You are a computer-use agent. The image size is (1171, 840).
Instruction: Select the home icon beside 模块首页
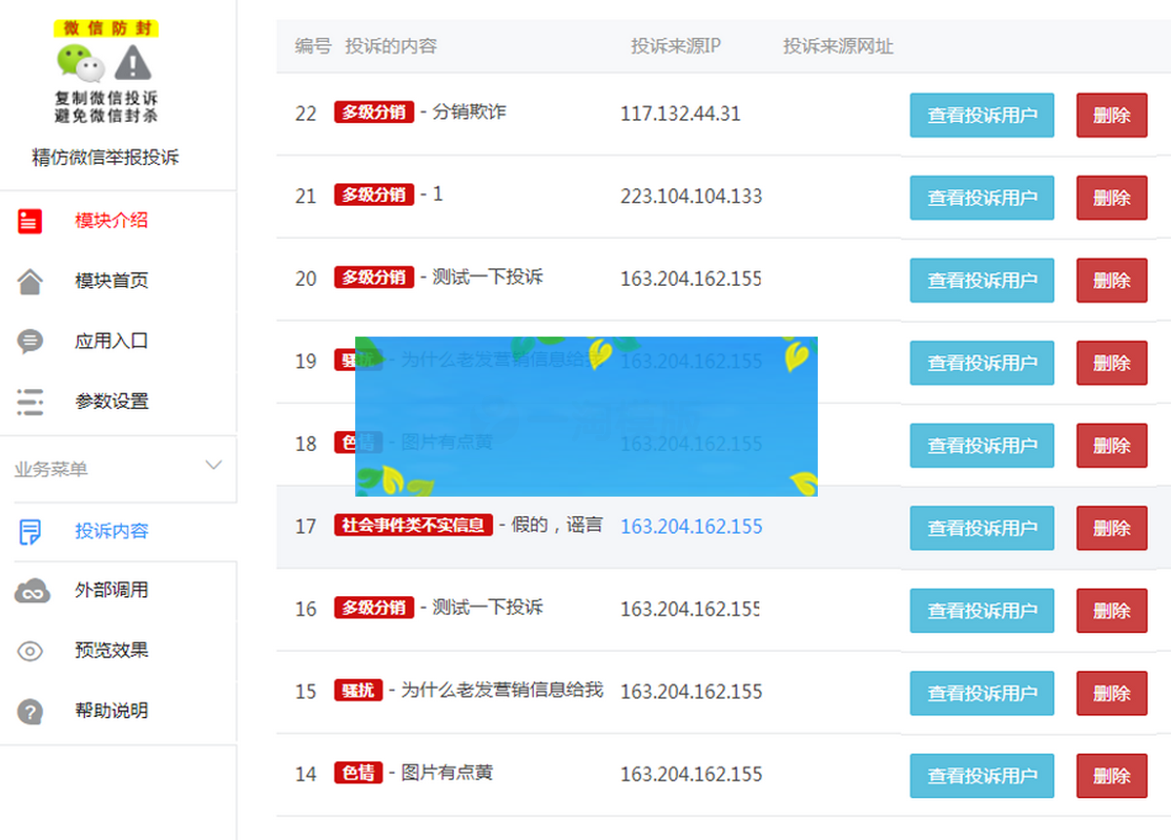tap(28, 281)
